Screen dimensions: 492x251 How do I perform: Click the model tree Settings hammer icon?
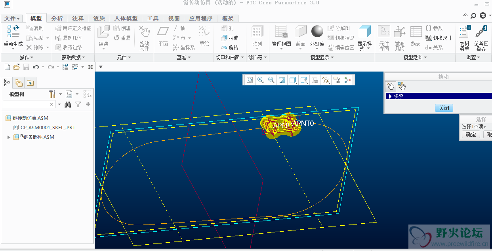click(52, 94)
